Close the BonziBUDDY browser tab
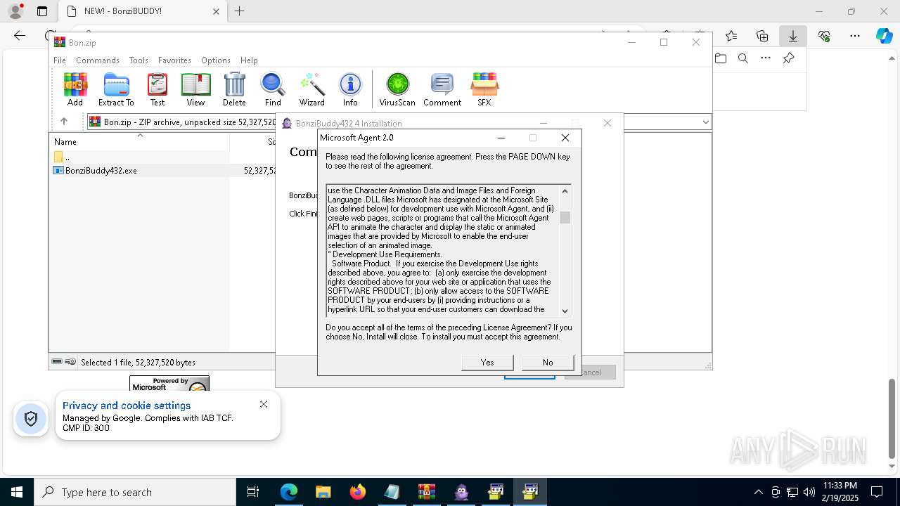The width and height of the screenshot is (900, 506). (x=216, y=11)
